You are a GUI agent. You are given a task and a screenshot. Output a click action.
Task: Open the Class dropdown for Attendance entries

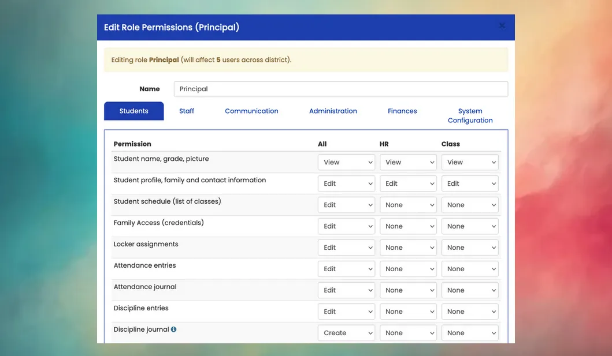pyautogui.click(x=469, y=268)
